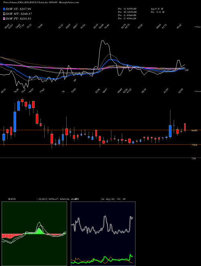Click the Avg V: 0 M text
Viewport: 201px width, 266px height.
pos(157,9)
